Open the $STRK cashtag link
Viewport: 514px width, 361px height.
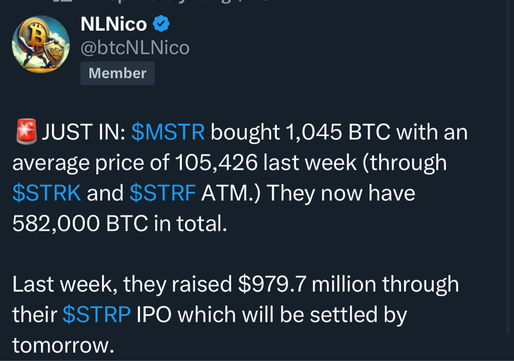46,193
